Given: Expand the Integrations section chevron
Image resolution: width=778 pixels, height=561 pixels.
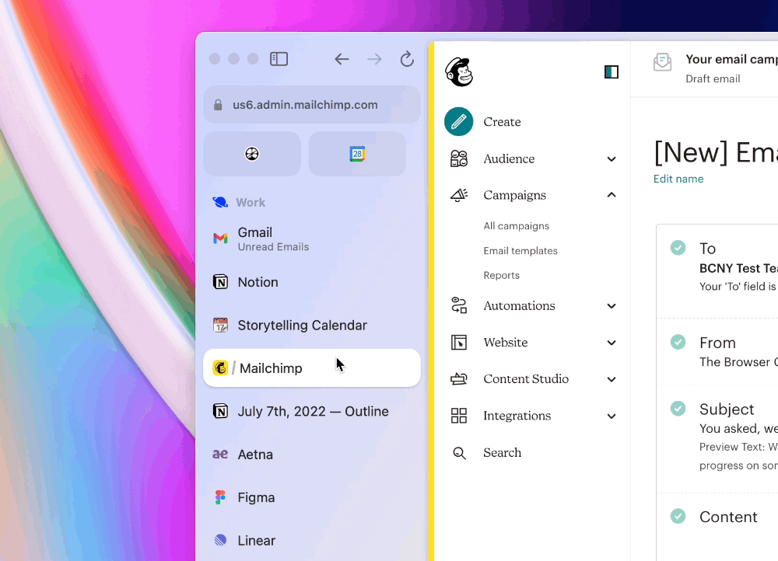Looking at the screenshot, I should point(612,416).
